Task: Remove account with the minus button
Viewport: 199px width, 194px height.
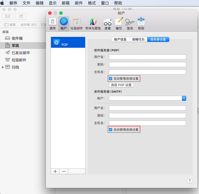Action: click(64, 172)
